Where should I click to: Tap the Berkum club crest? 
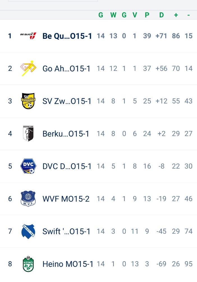point(28,134)
